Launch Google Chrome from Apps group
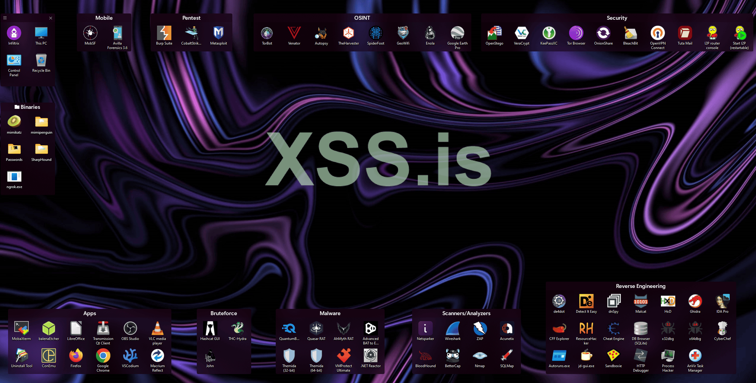Viewport: 756px width, 383px height. 103,356
